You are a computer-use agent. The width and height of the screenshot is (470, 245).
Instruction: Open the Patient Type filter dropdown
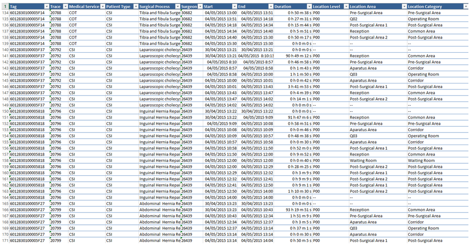point(136,6)
